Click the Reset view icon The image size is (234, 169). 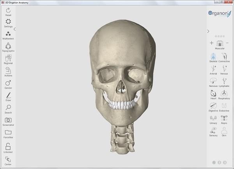click(8, 11)
